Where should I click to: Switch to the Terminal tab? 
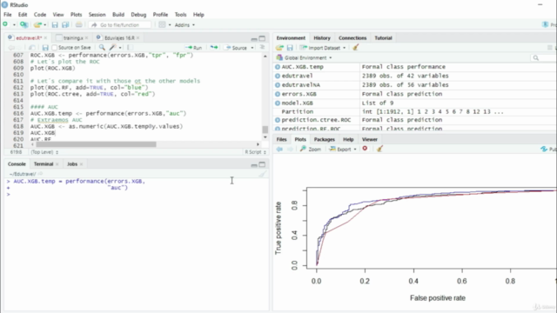(44, 164)
